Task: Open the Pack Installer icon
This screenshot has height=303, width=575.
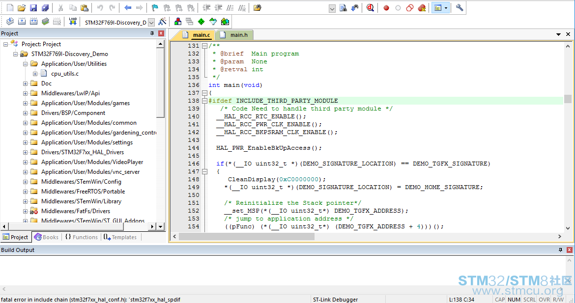Action: (225, 22)
